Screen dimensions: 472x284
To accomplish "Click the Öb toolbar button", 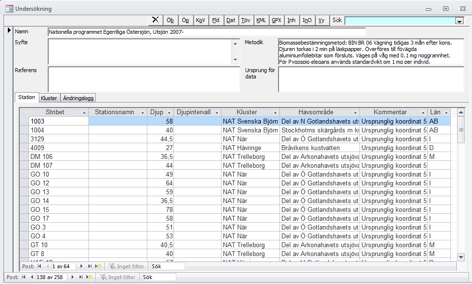I will [170, 20].
